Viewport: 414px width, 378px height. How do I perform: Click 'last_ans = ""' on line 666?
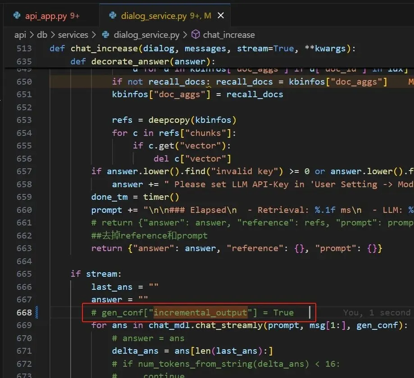(125, 287)
